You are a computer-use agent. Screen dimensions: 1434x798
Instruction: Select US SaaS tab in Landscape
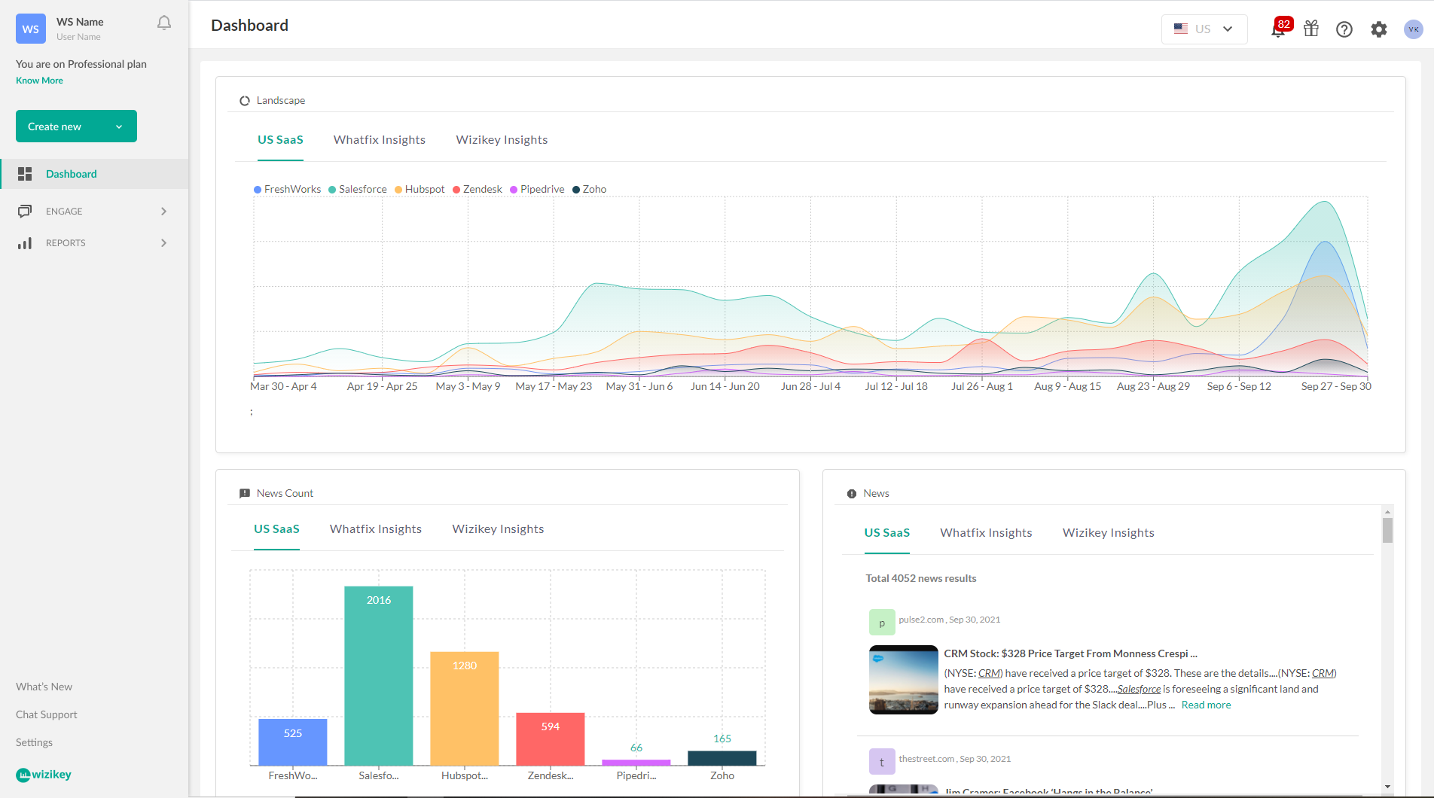pyautogui.click(x=280, y=140)
